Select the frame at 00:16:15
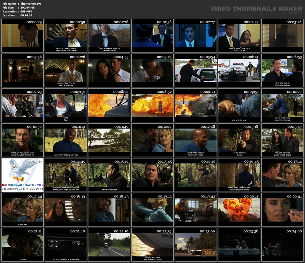The width and height of the screenshot is (305, 263). (x=196, y=175)
